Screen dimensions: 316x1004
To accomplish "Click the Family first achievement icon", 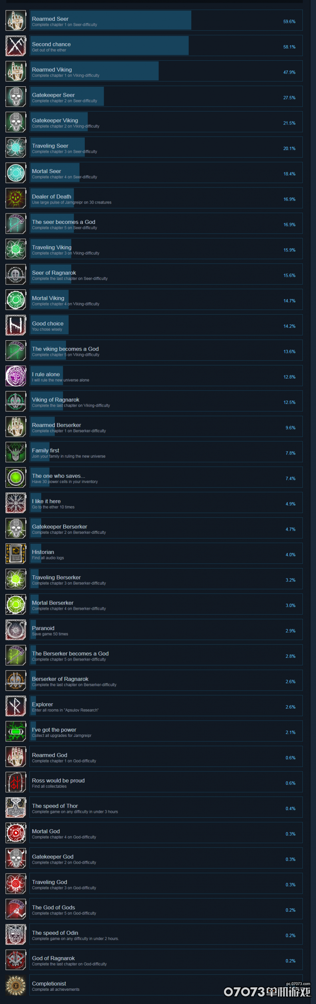I will [16, 452].
